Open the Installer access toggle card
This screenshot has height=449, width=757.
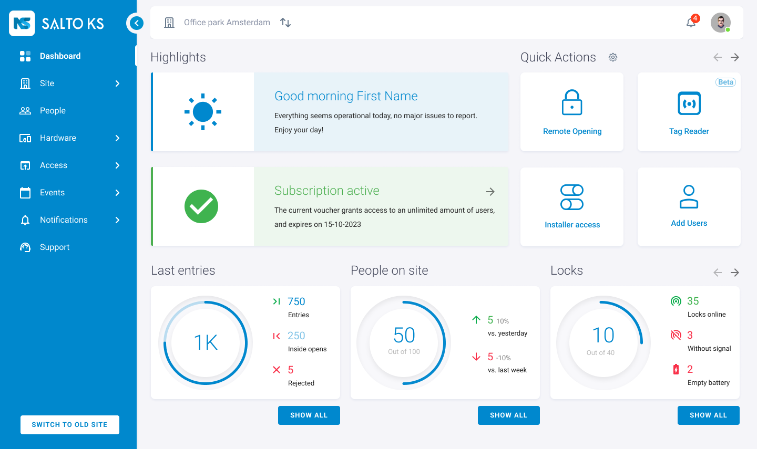point(572,206)
